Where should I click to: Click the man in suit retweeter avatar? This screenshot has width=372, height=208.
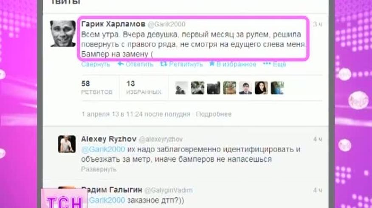(x=245, y=88)
